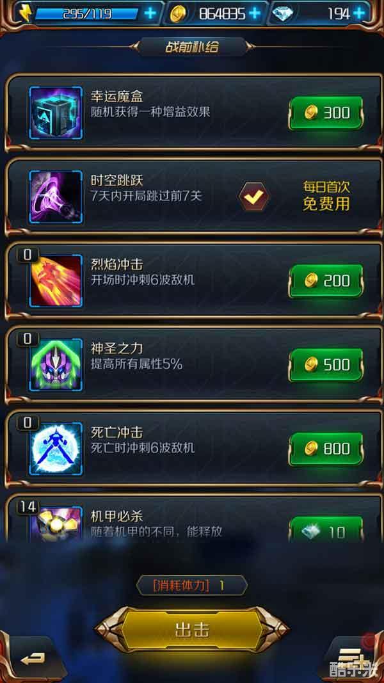384x683 pixels.
Task: Add gold coins with the plus
Action: point(255,13)
